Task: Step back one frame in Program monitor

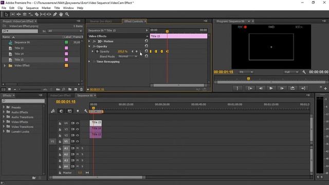Action: pos(261,88)
